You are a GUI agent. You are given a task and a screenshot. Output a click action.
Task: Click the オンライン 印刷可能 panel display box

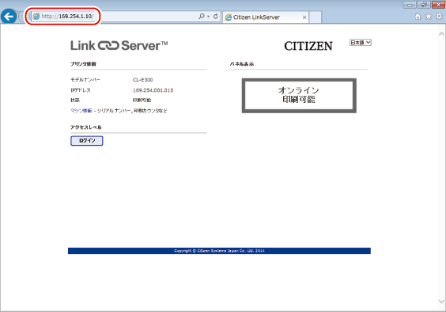tap(299, 96)
